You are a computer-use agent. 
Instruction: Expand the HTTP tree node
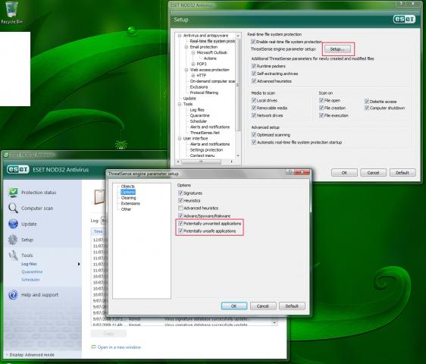(193, 76)
